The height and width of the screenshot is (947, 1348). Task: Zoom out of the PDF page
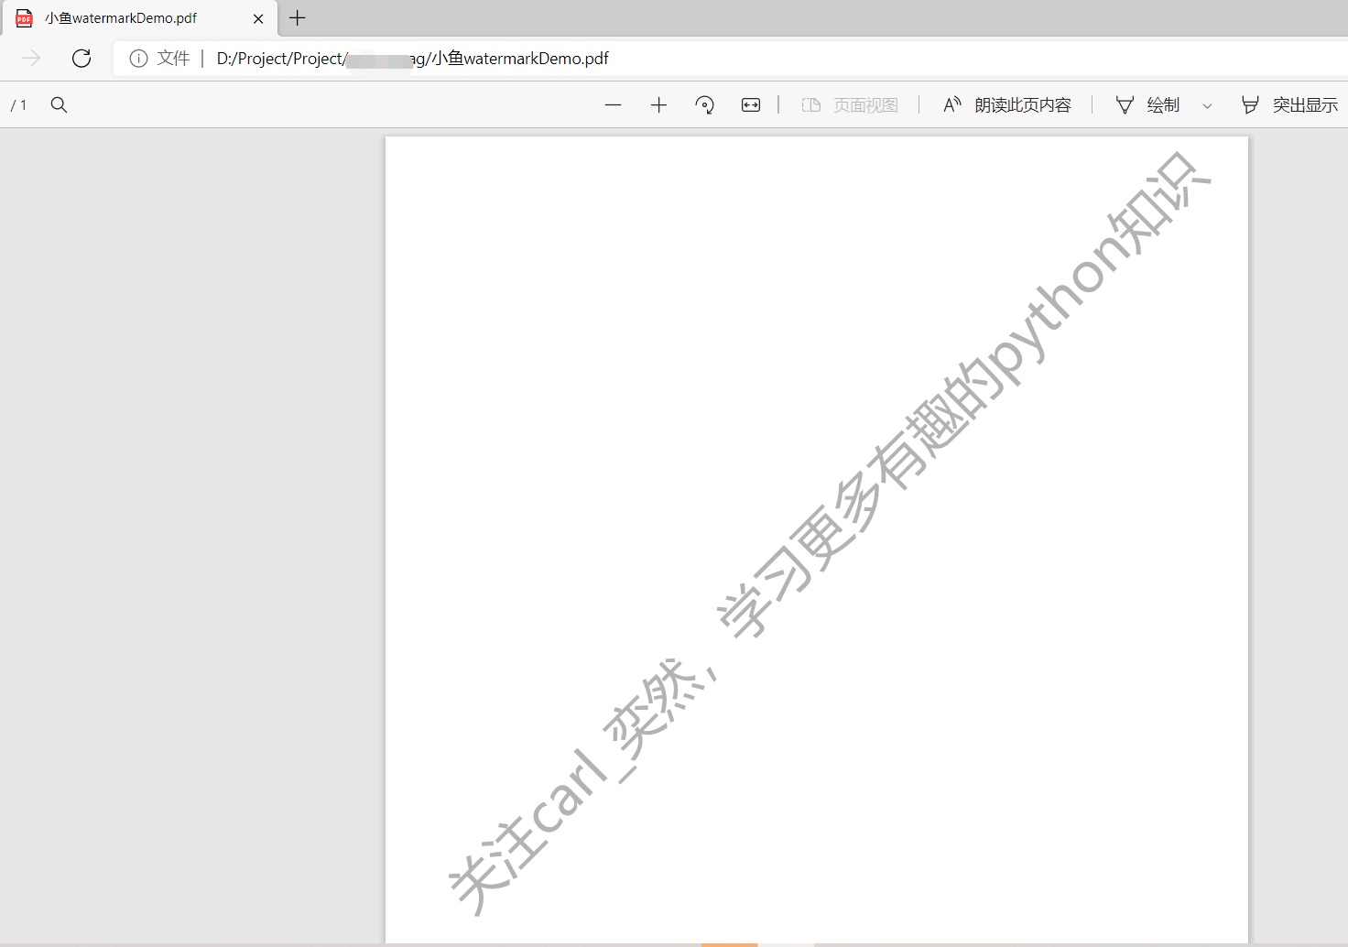click(x=613, y=104)
